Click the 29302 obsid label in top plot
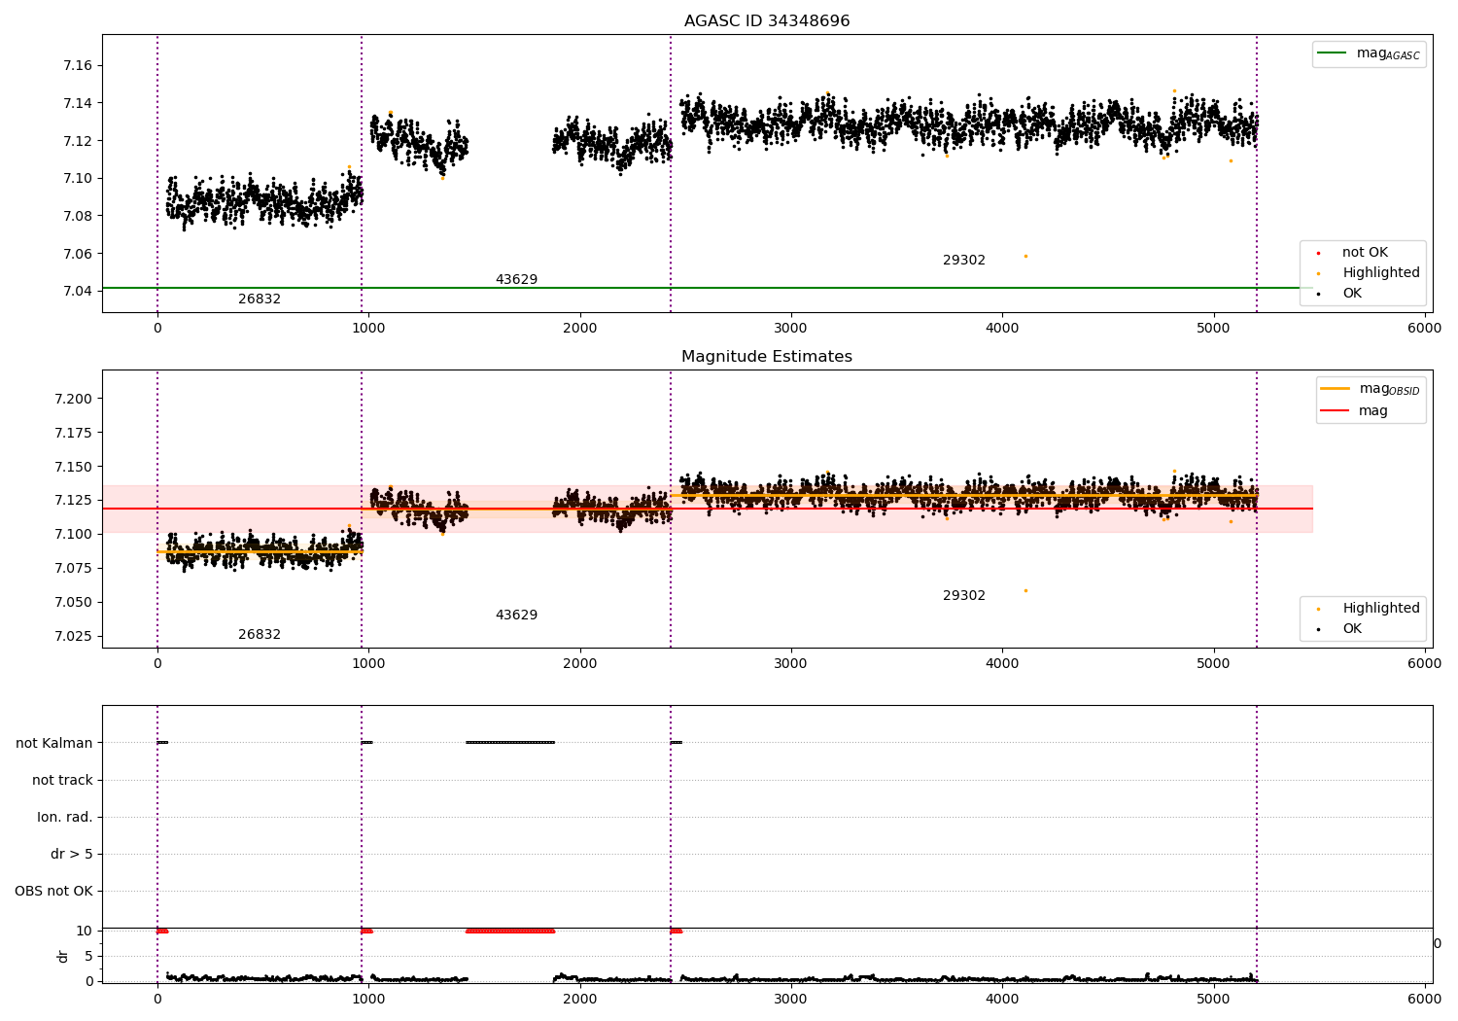The width and height of the screenshot is (1458, 1021). click(x=964, y=261)
